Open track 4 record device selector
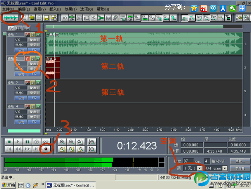The image size is (251, 189). coord(34,117)
